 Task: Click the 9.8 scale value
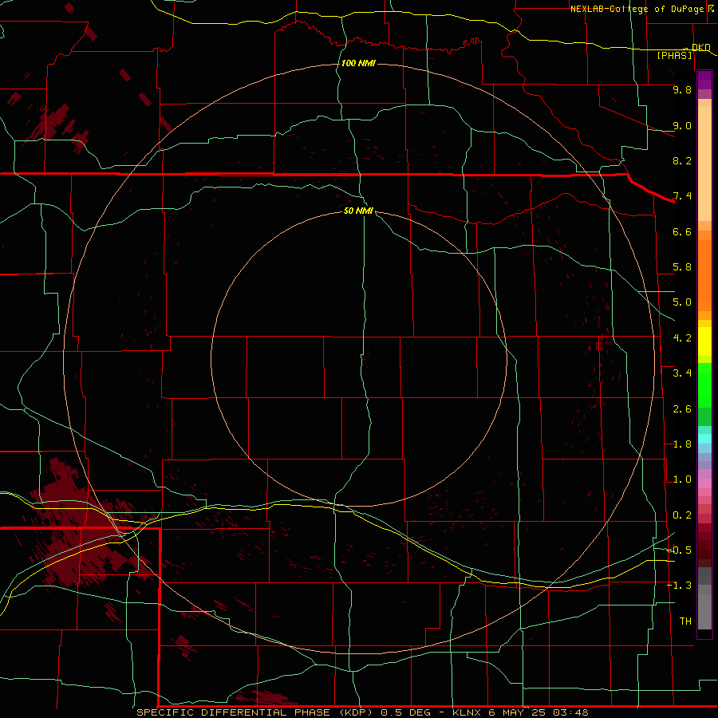coord(682,89)
